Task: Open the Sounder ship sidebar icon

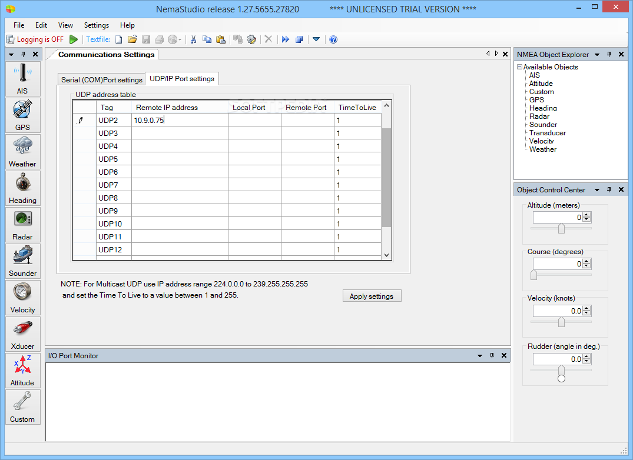Action: [22, 261]
